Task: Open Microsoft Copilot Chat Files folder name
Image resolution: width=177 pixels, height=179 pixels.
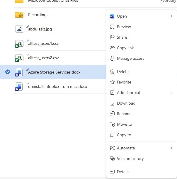Action: click(53, 1)
